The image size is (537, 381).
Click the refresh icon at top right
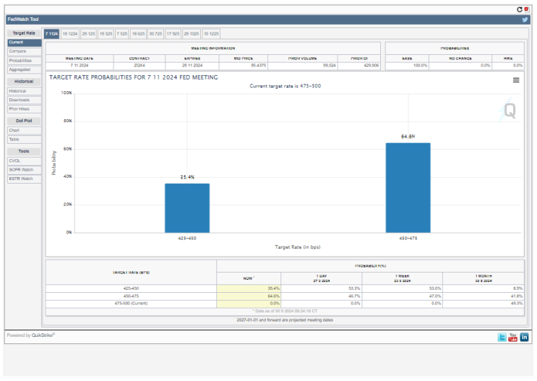tap(520, 9)
